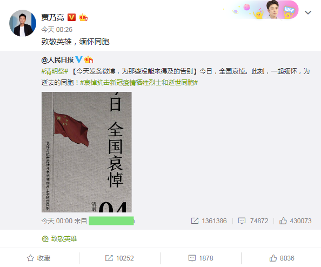The height and width of the screenshot is (267, 321).
Task: Click the crown icon beside 人民日报
Action: coord(89,59)
